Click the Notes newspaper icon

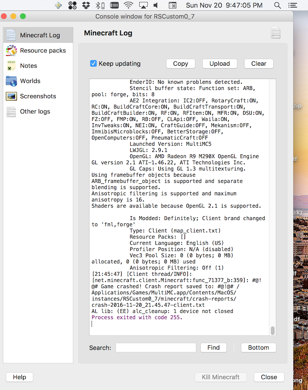pos(11,66)
